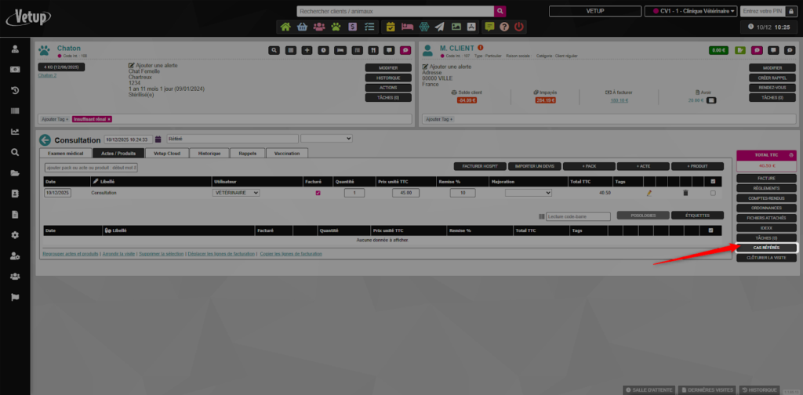
Task: Open the help question mark icon
Action: (x=504, y=27)
